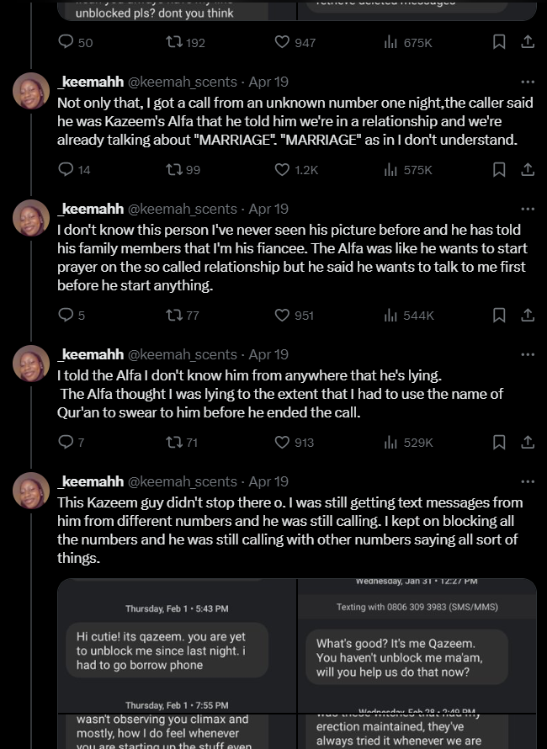Open Apr 19 timestamp of the Qur'an tweet
547x749 pixels.
(x=268, y=355)
